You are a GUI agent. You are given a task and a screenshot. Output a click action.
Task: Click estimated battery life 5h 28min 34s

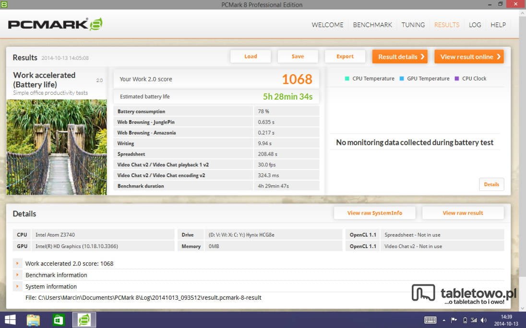click(287, 96)
